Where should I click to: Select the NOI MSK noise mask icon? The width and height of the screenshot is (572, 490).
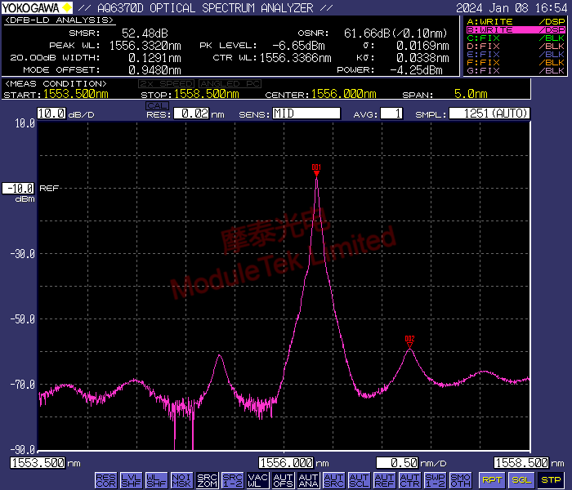(x=181, y=480)
